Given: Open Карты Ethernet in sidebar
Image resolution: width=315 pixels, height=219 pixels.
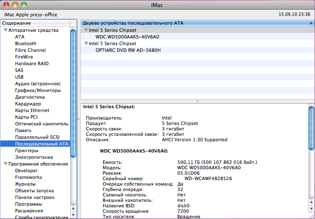Looking at the screenshot, I should pyautogui.click(x=32, y=110).
